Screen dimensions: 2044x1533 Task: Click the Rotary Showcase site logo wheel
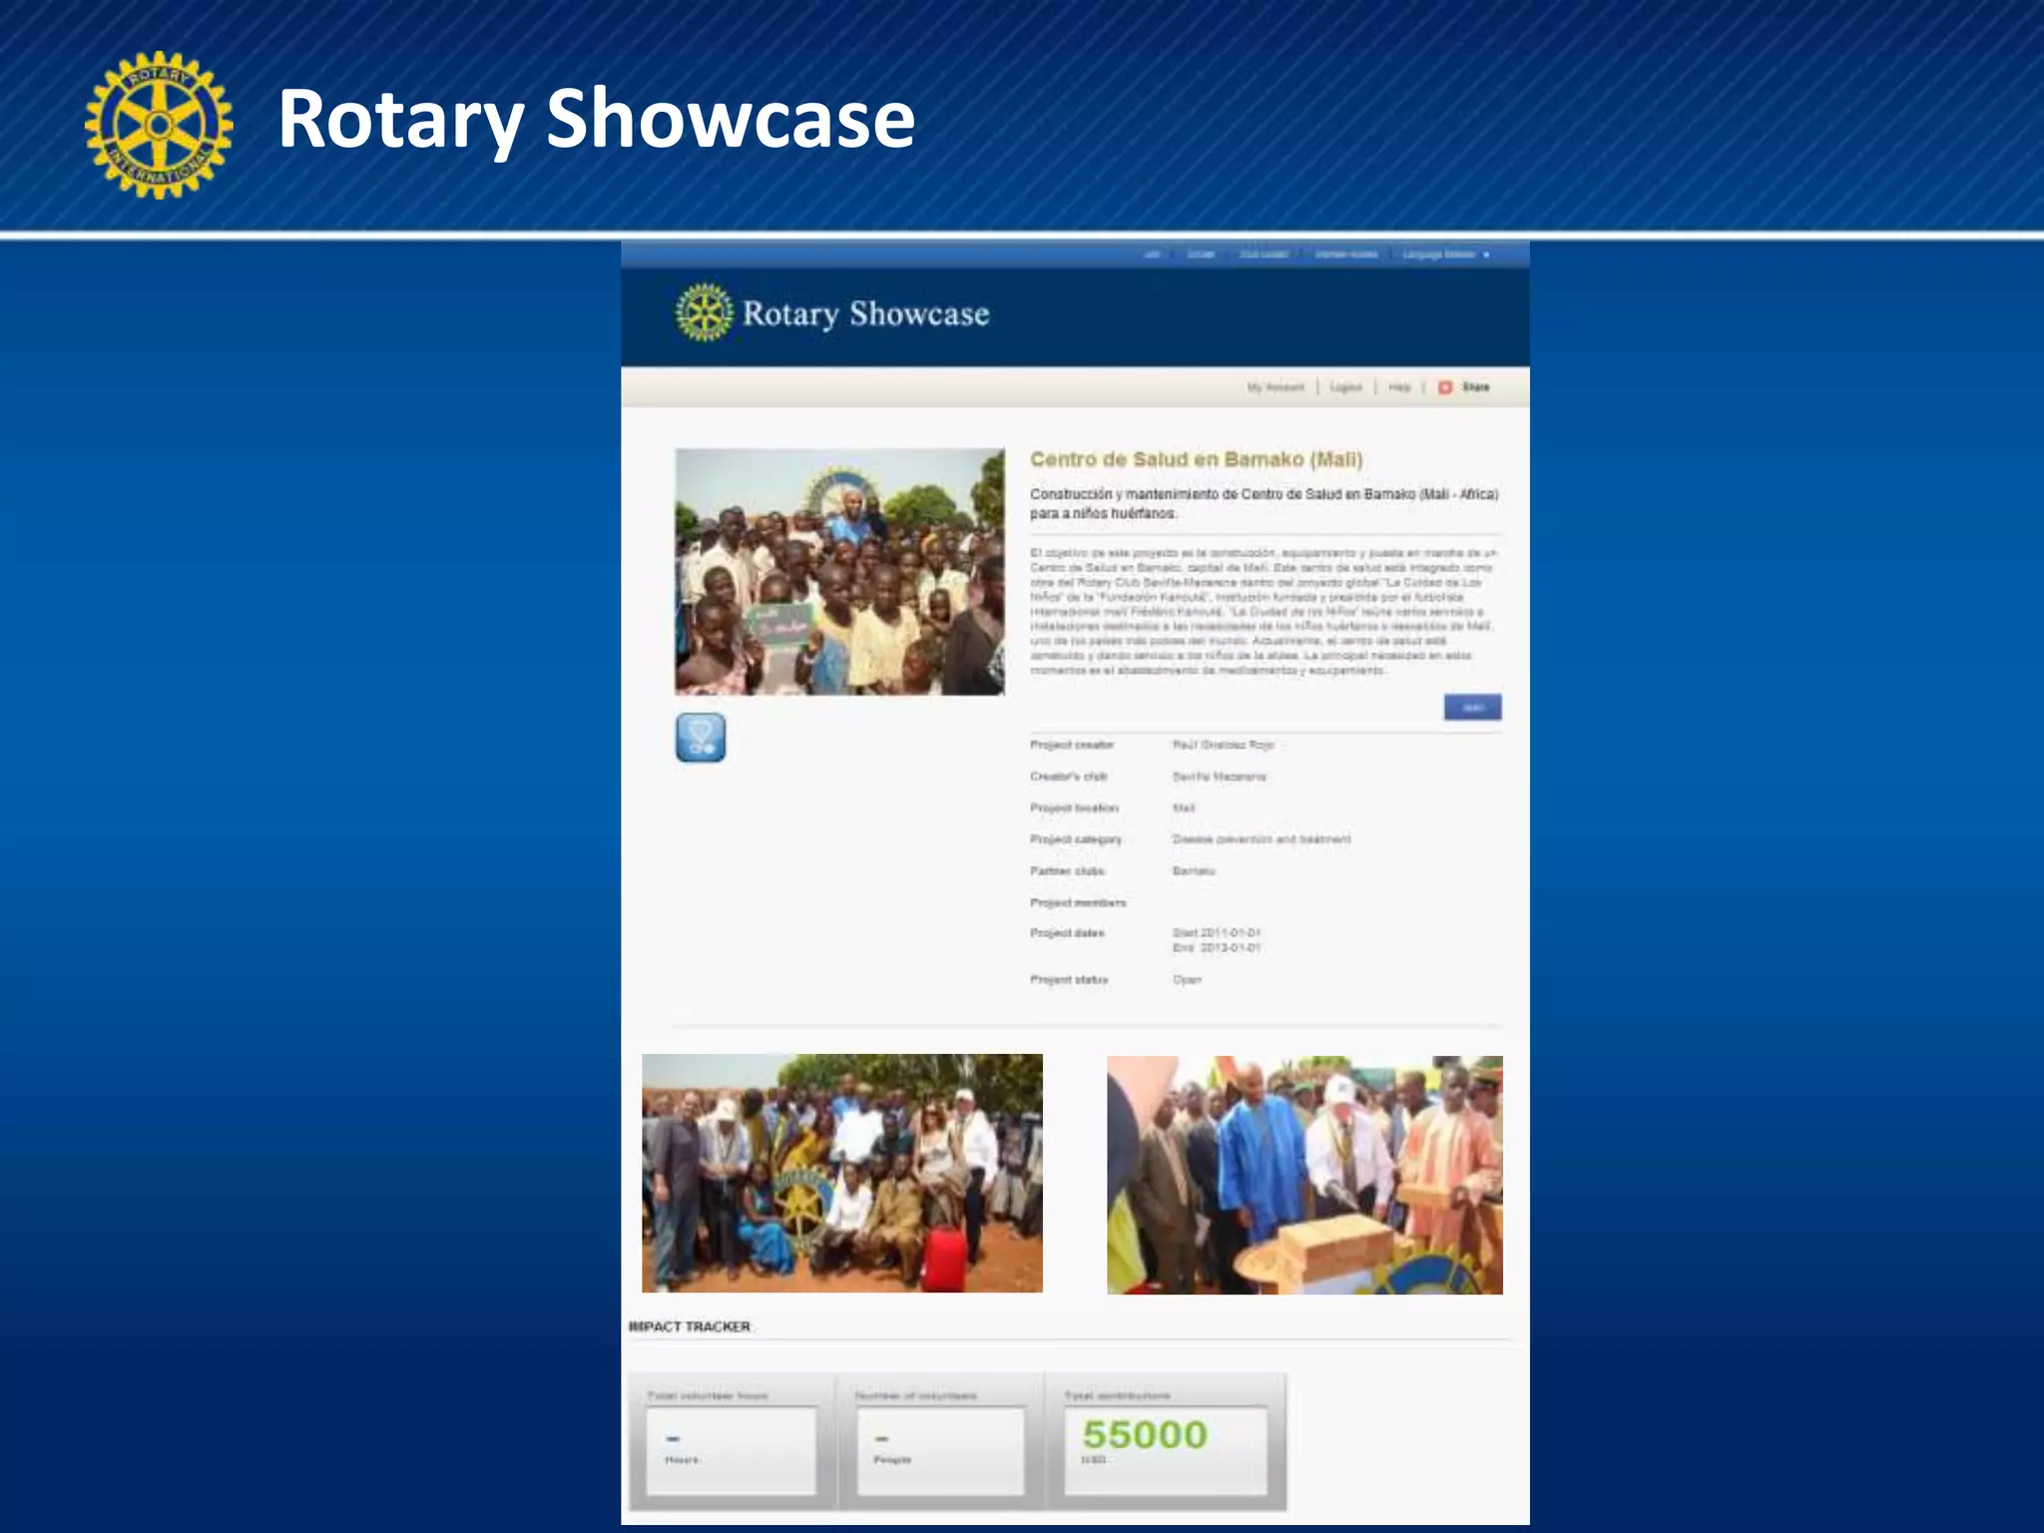705,312
